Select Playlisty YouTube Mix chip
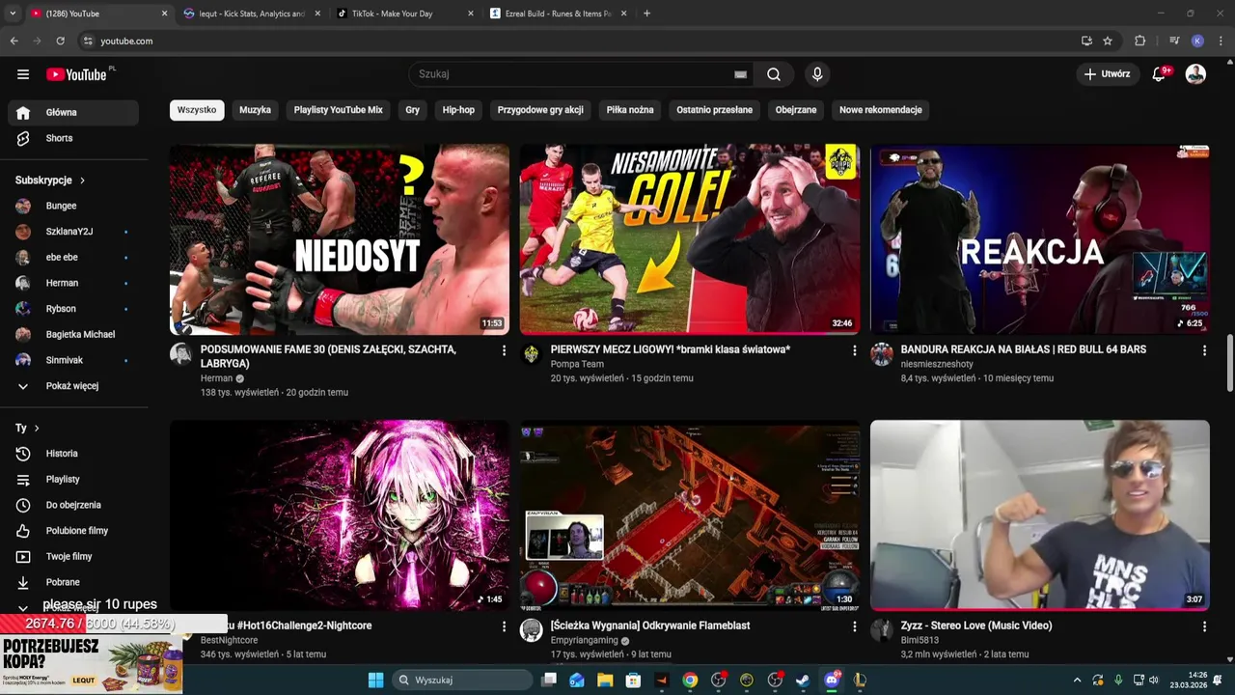 coord(339,110)
